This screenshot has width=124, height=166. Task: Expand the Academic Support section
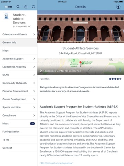[19, 59]
